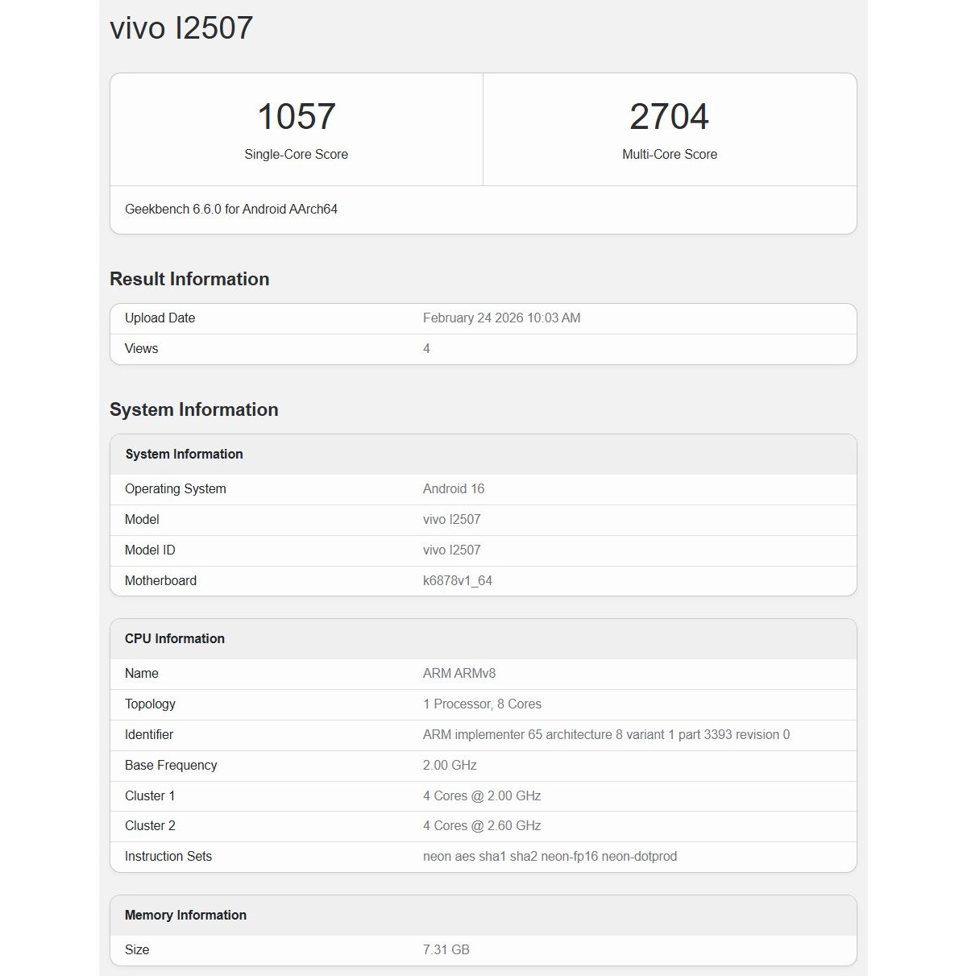
Task: Click the vivo I2507 page title
Action: (181, 27)
